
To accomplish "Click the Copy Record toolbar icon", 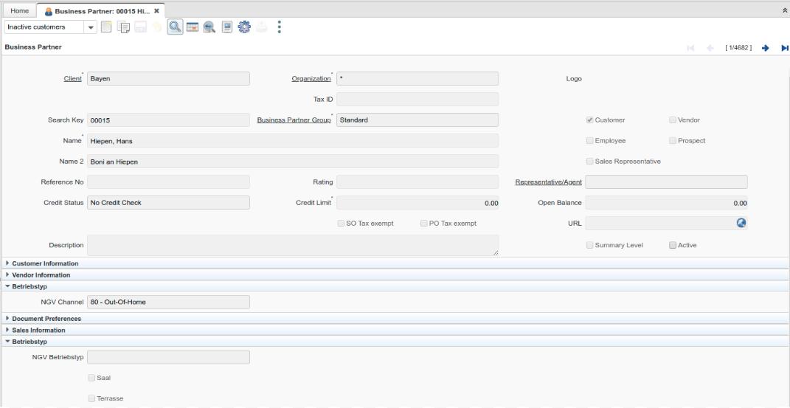I will 123,27.
